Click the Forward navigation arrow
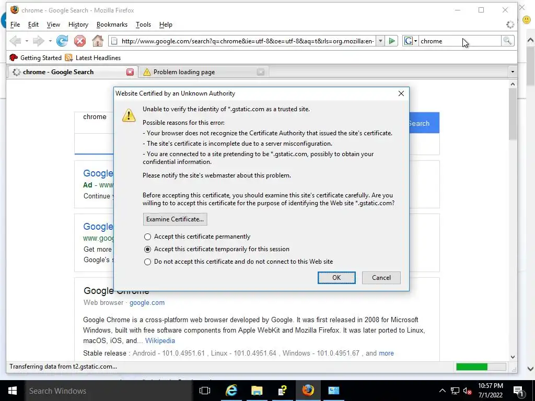 [38, 41]
